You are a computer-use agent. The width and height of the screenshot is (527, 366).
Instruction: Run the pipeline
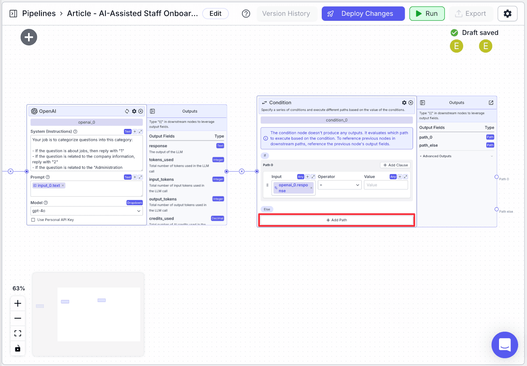[427, 13]
